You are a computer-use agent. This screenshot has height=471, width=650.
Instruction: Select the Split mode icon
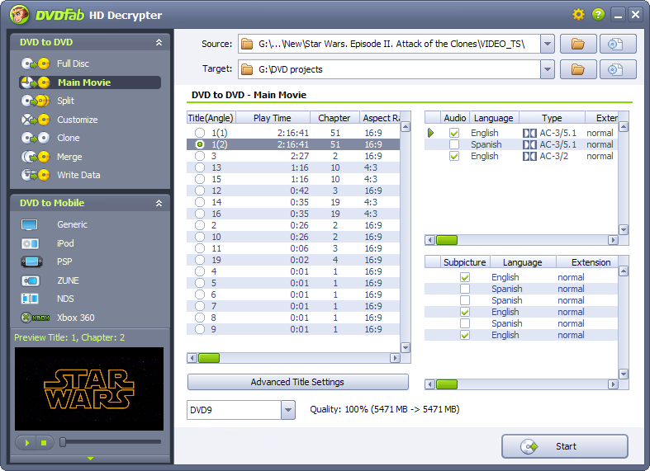36,101
